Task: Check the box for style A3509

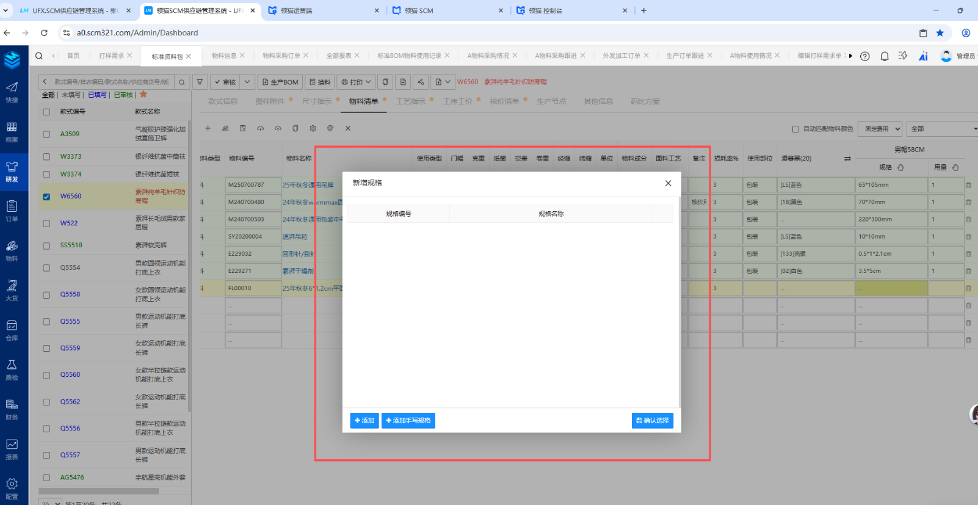Action: (46, 134)
